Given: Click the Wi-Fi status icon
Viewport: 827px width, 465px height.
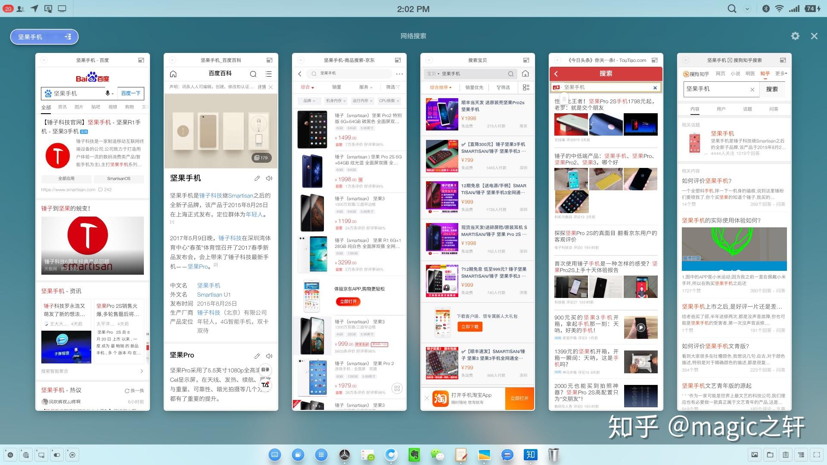Looking at the screenshot, I should (x=779, y=9).
